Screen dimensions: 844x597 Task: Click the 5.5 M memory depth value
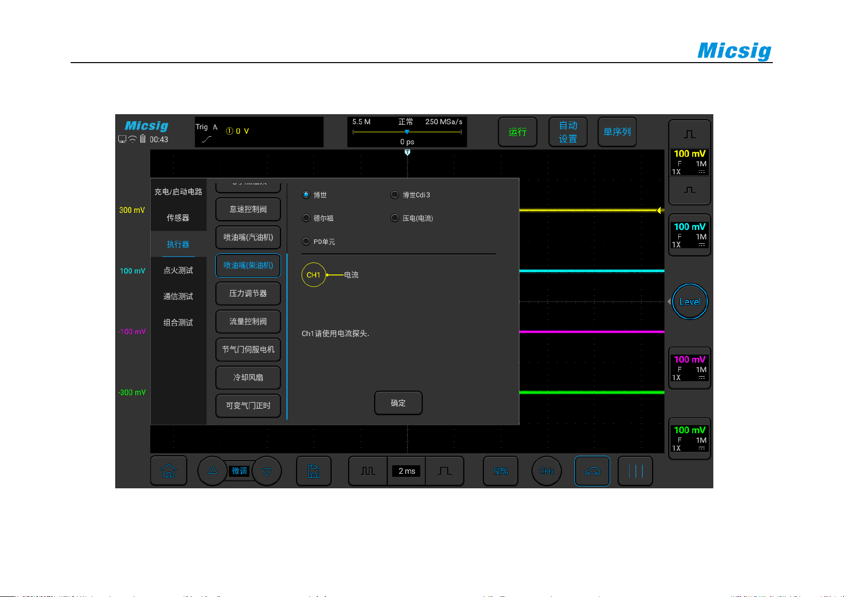[361, 122]
